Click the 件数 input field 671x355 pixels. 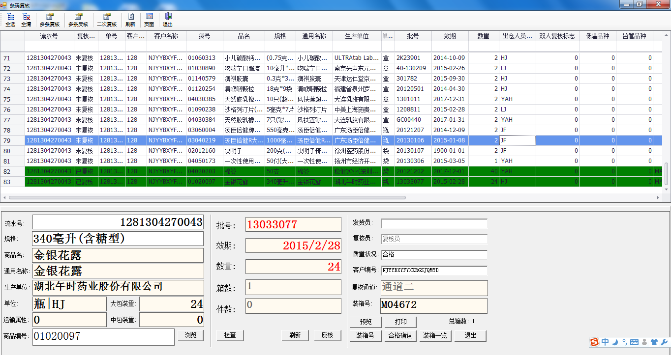tap(293, 305)
